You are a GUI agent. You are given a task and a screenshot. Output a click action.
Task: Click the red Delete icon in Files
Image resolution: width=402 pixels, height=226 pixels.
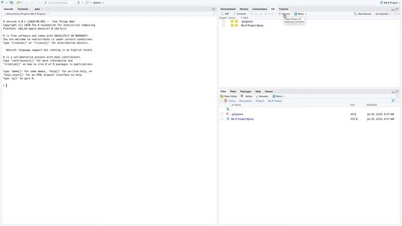point(242,96)
